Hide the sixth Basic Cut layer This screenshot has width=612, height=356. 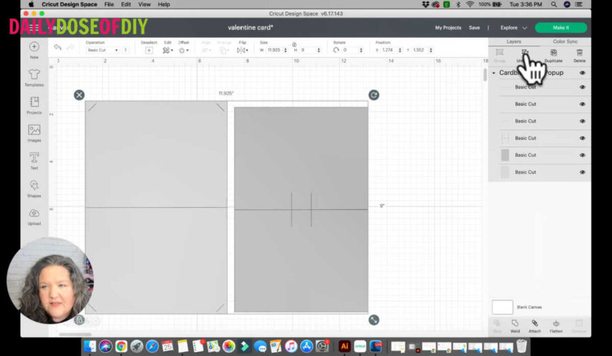582,172
